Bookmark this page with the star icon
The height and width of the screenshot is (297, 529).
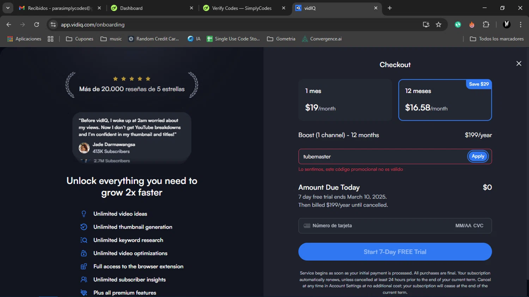(x=438, y=25)
